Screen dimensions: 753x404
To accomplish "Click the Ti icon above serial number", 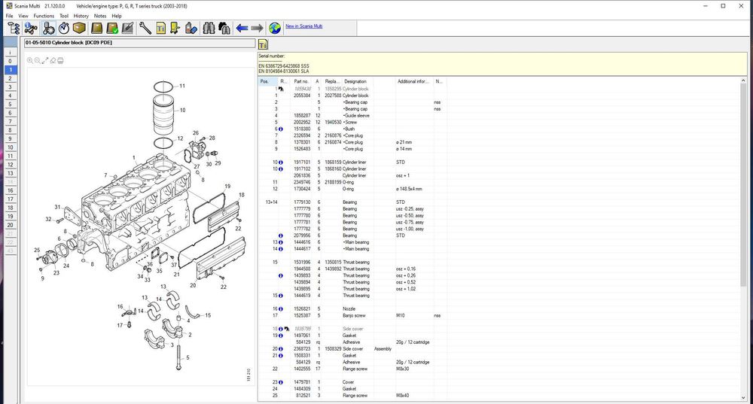I will (x=263, y=45).
